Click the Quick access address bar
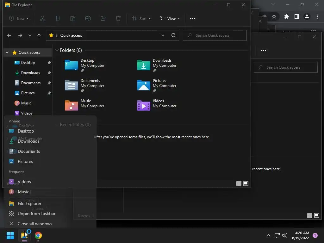The width and height of the screenshot is (324, 243). pyautogui.click(x=112, y=35)
